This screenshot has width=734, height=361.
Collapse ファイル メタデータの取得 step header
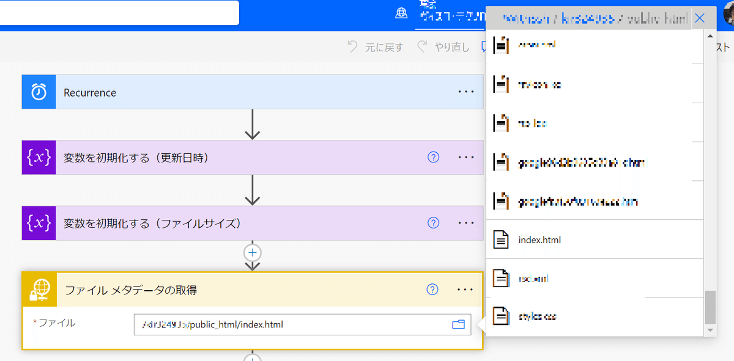[x=253, y=290]
